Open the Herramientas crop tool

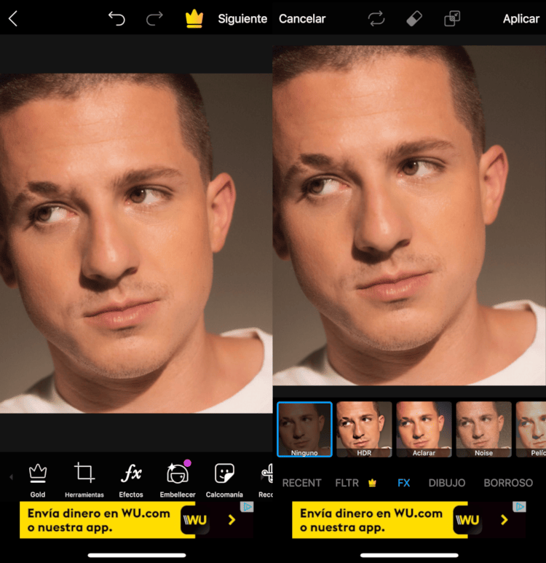(84, 479)
